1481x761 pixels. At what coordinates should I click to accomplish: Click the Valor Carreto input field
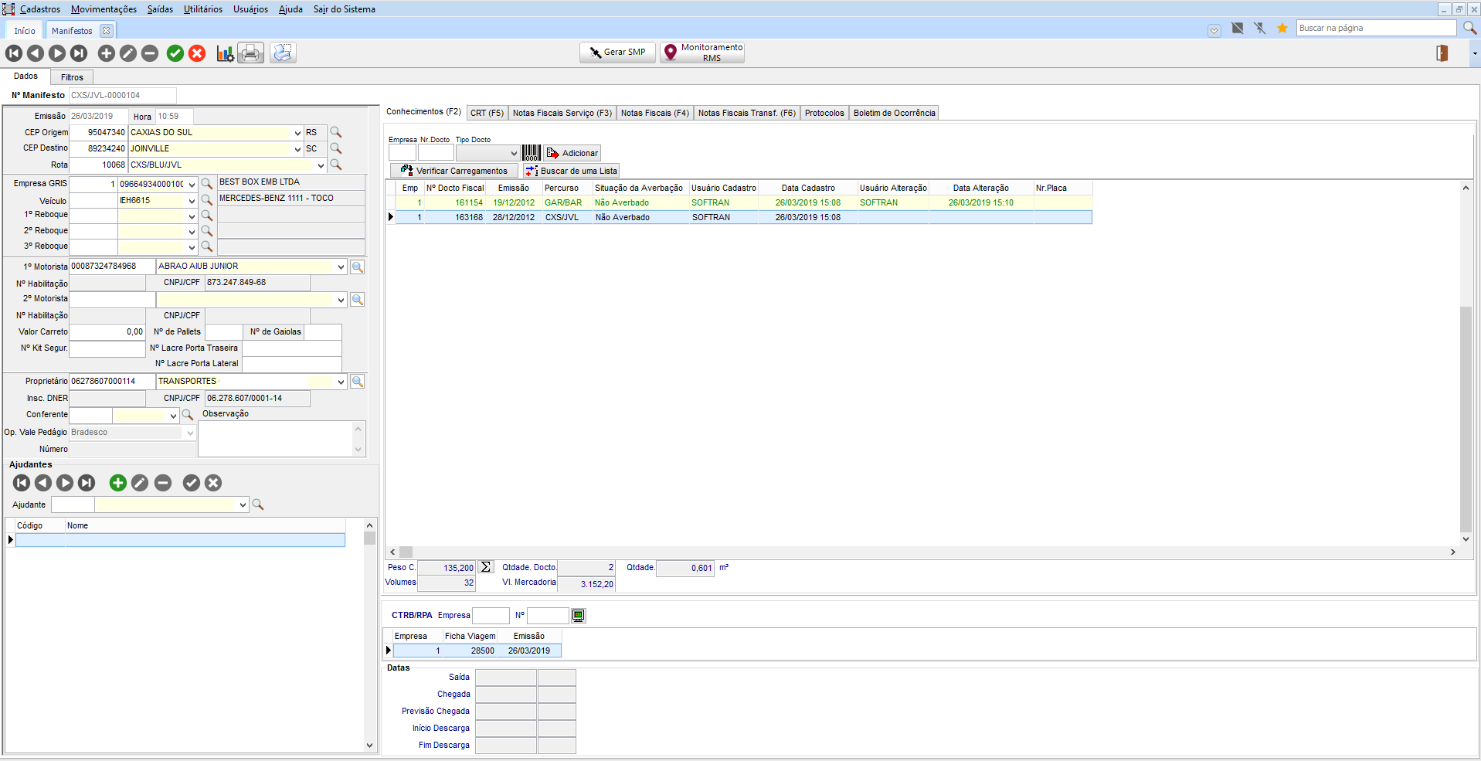[107, 331]
